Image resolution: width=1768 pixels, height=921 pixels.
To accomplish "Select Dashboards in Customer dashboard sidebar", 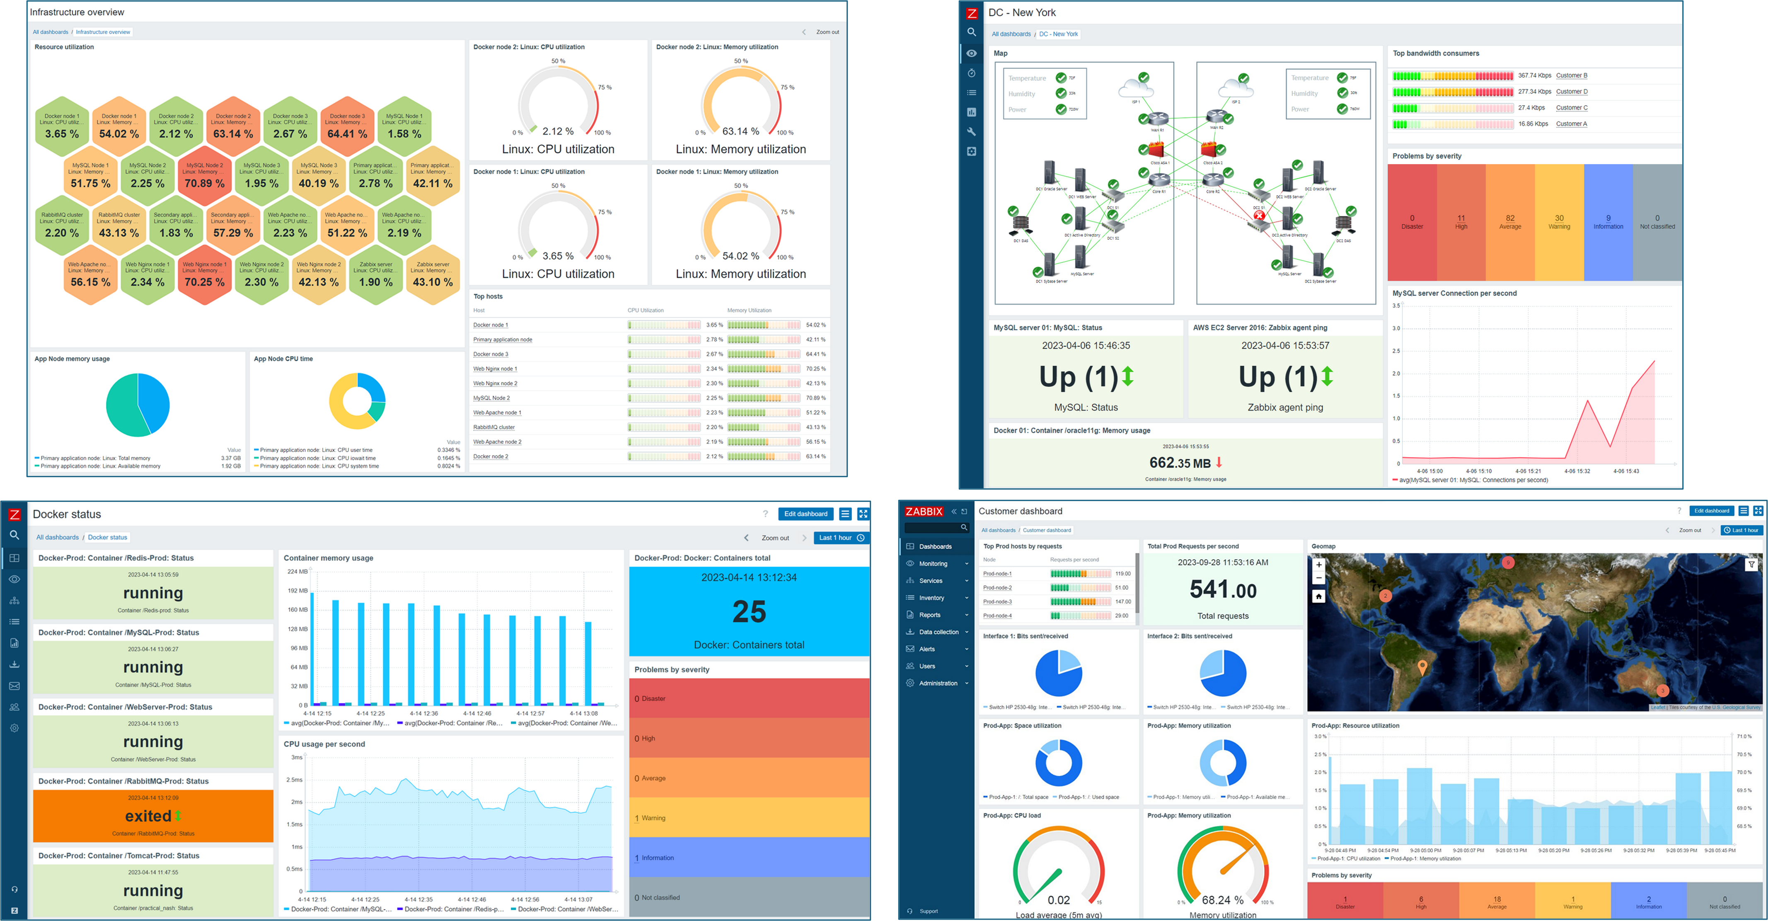I will (x=935, y=547).
